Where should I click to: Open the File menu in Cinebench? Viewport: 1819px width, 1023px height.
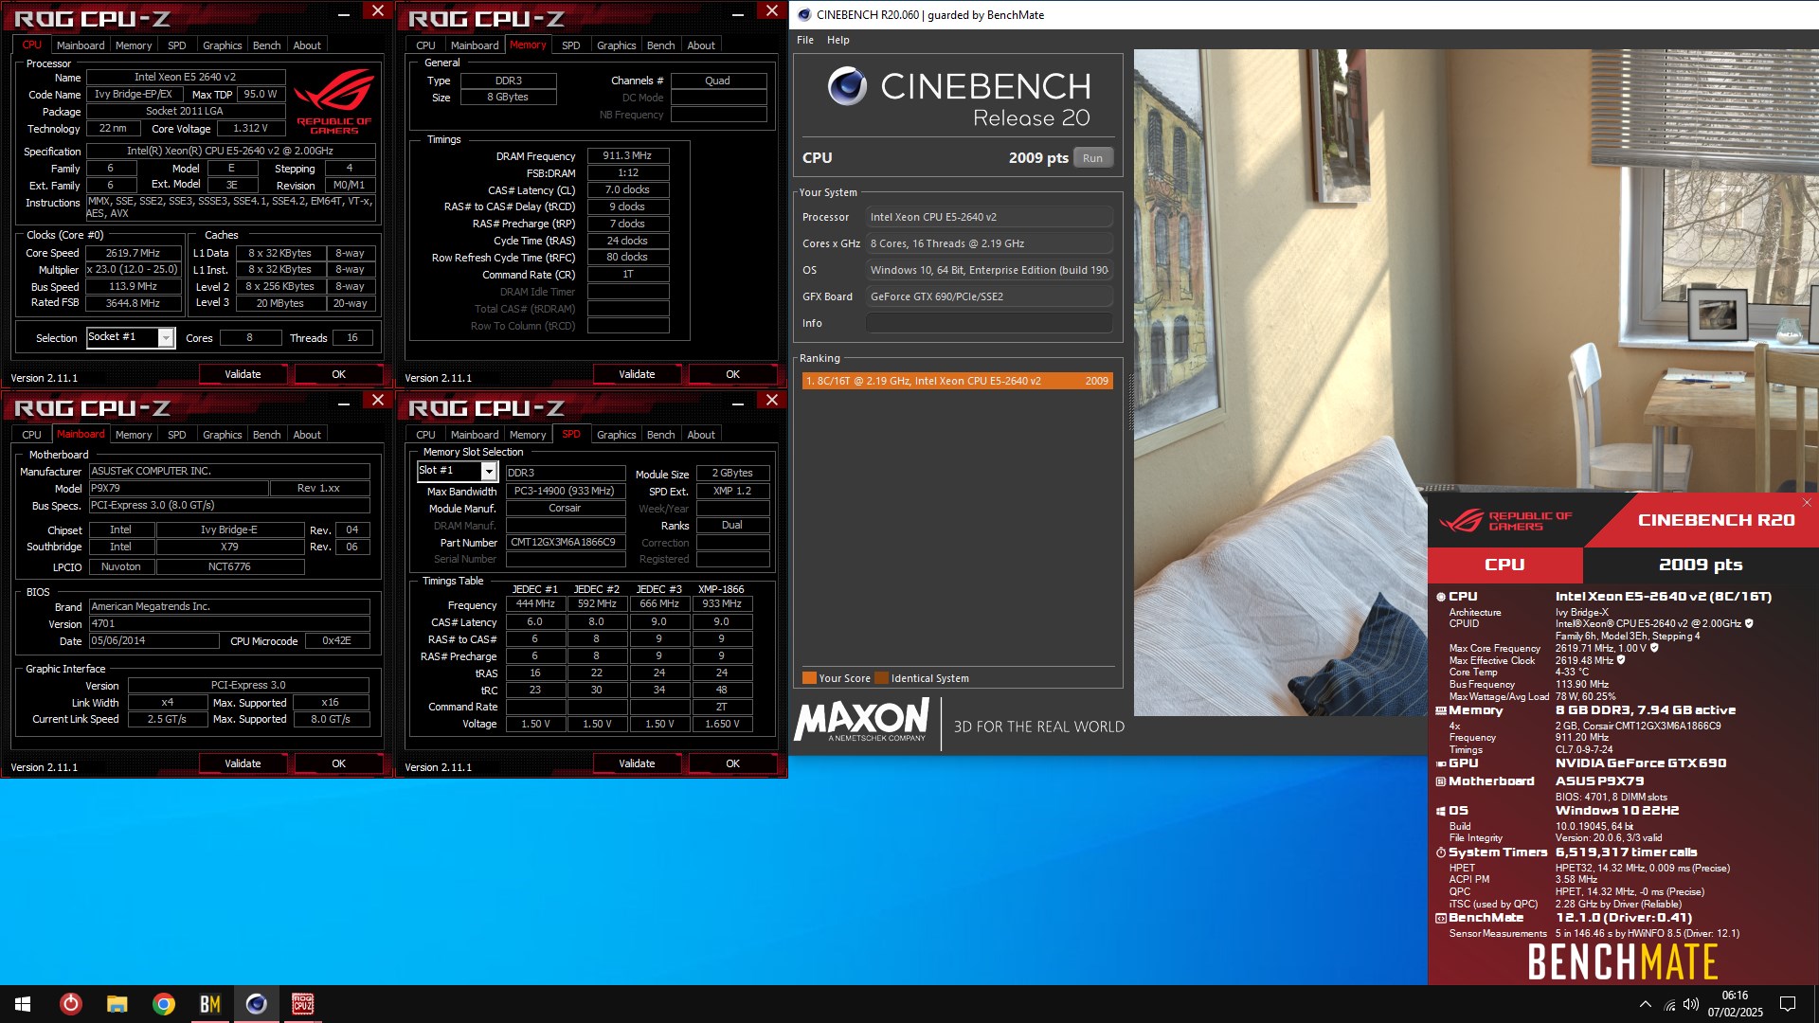805,40
